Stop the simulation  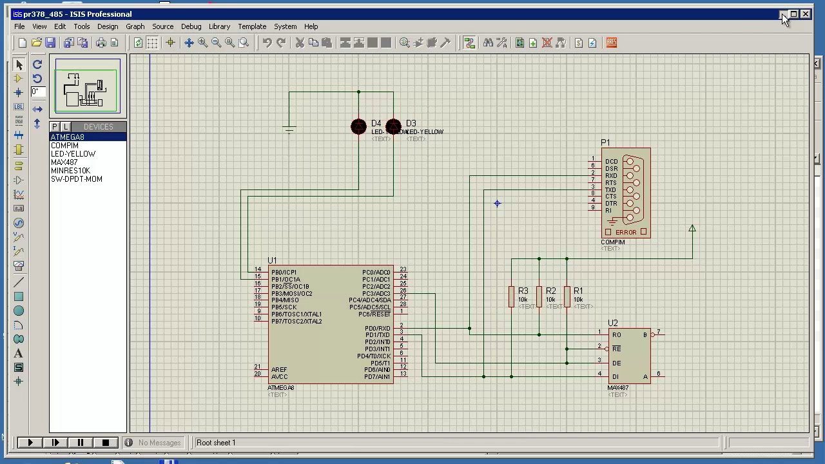coord(106,443)
